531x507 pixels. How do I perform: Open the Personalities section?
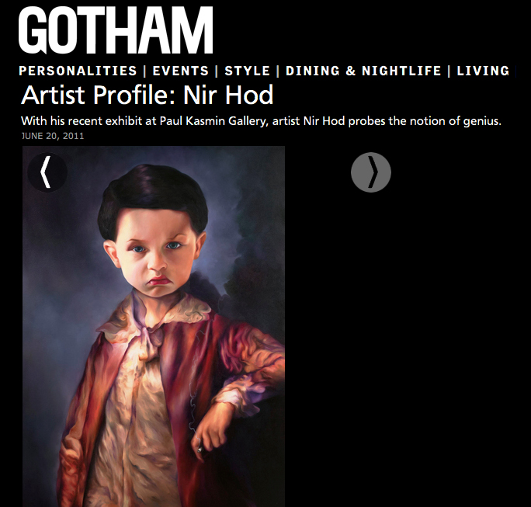tap(78, 71)
